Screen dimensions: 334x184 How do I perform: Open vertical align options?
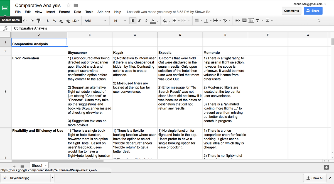pyautogui.click(x=207, y=21)
